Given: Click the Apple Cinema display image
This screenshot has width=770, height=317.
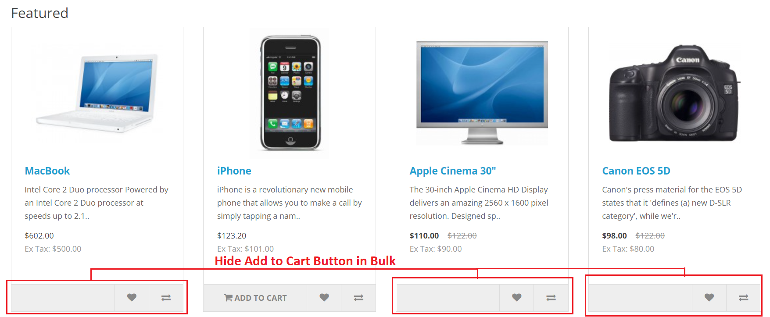Looking at the screenshot, I should [x=482, y=93].
